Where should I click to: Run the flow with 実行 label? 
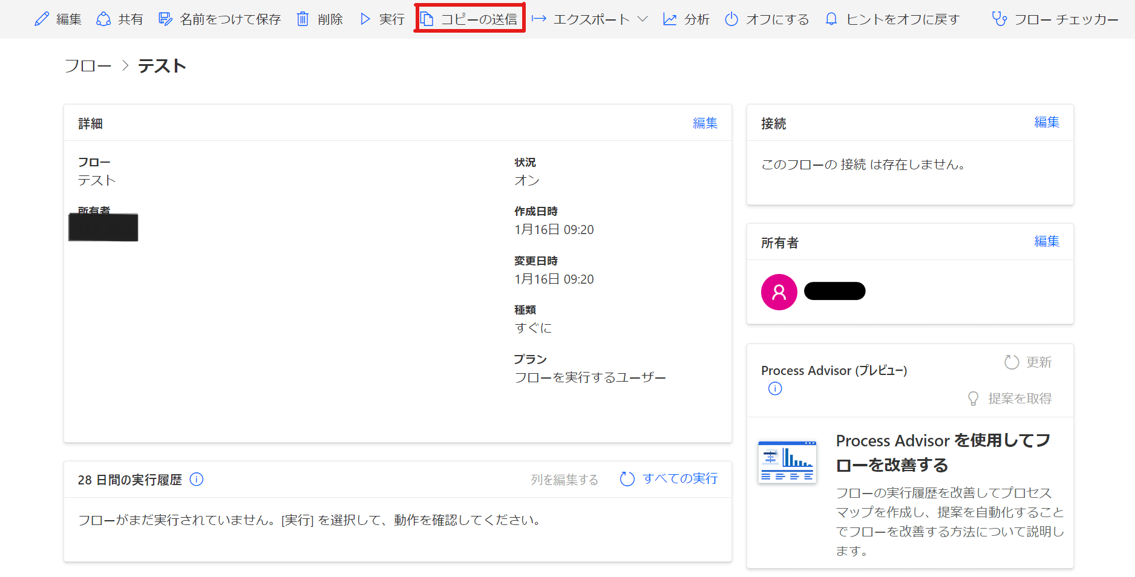(392, 19)
